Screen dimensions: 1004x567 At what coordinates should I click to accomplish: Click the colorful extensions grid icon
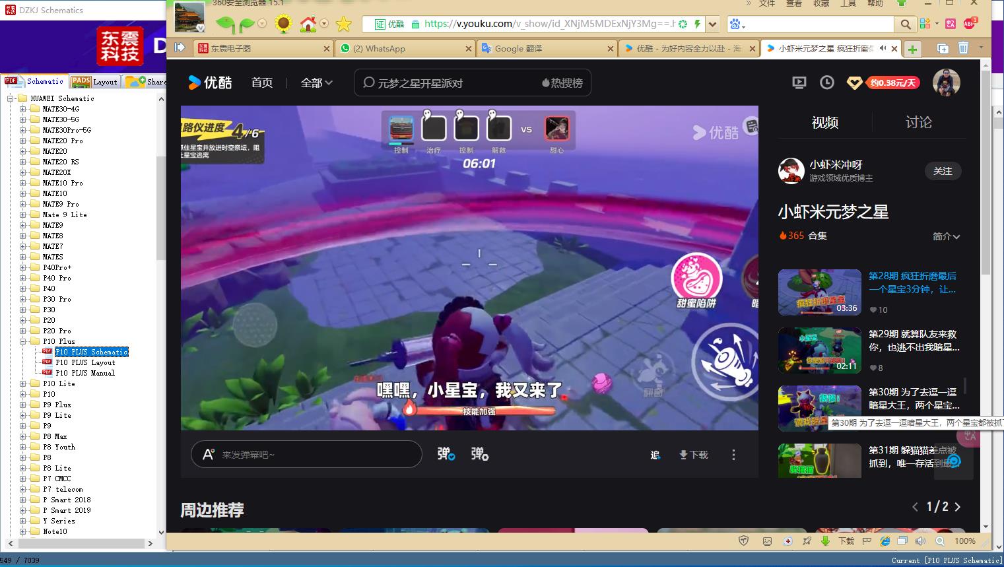[x=925, y=24]
